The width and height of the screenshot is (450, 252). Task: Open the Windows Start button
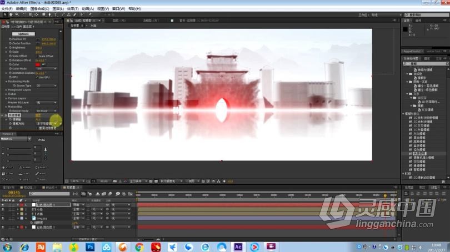tap(7, 247)
